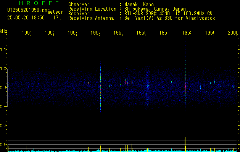Click the vertical meteor echo streak near 1954
Image resolution: width=240 pixels, height=152 pixels.
(x=101, y=87)
